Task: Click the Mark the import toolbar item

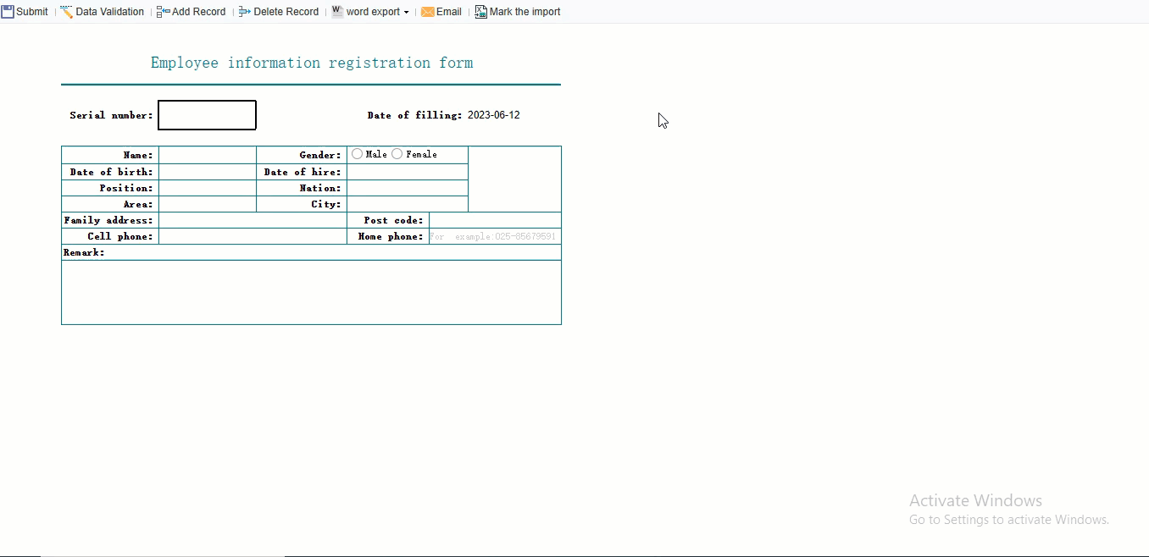Action: 525,11
